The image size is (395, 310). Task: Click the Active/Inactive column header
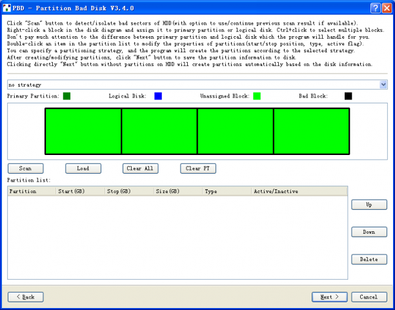(x=299, y=191)
